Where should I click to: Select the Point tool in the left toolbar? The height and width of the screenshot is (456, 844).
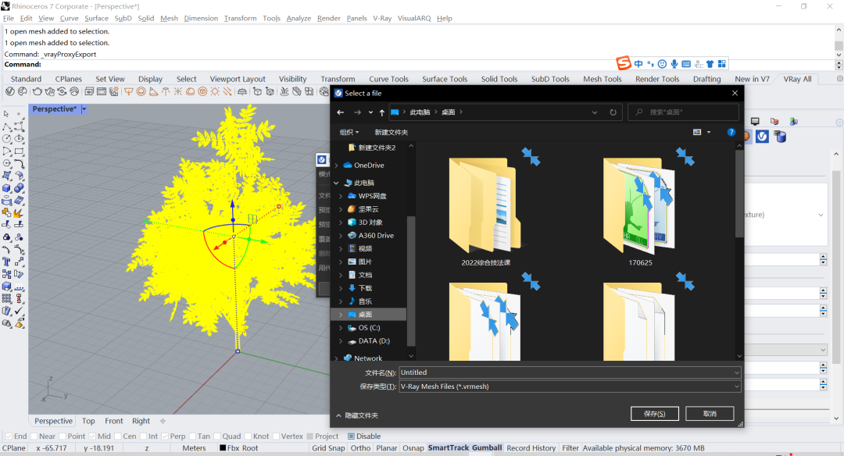pos(19,113)
